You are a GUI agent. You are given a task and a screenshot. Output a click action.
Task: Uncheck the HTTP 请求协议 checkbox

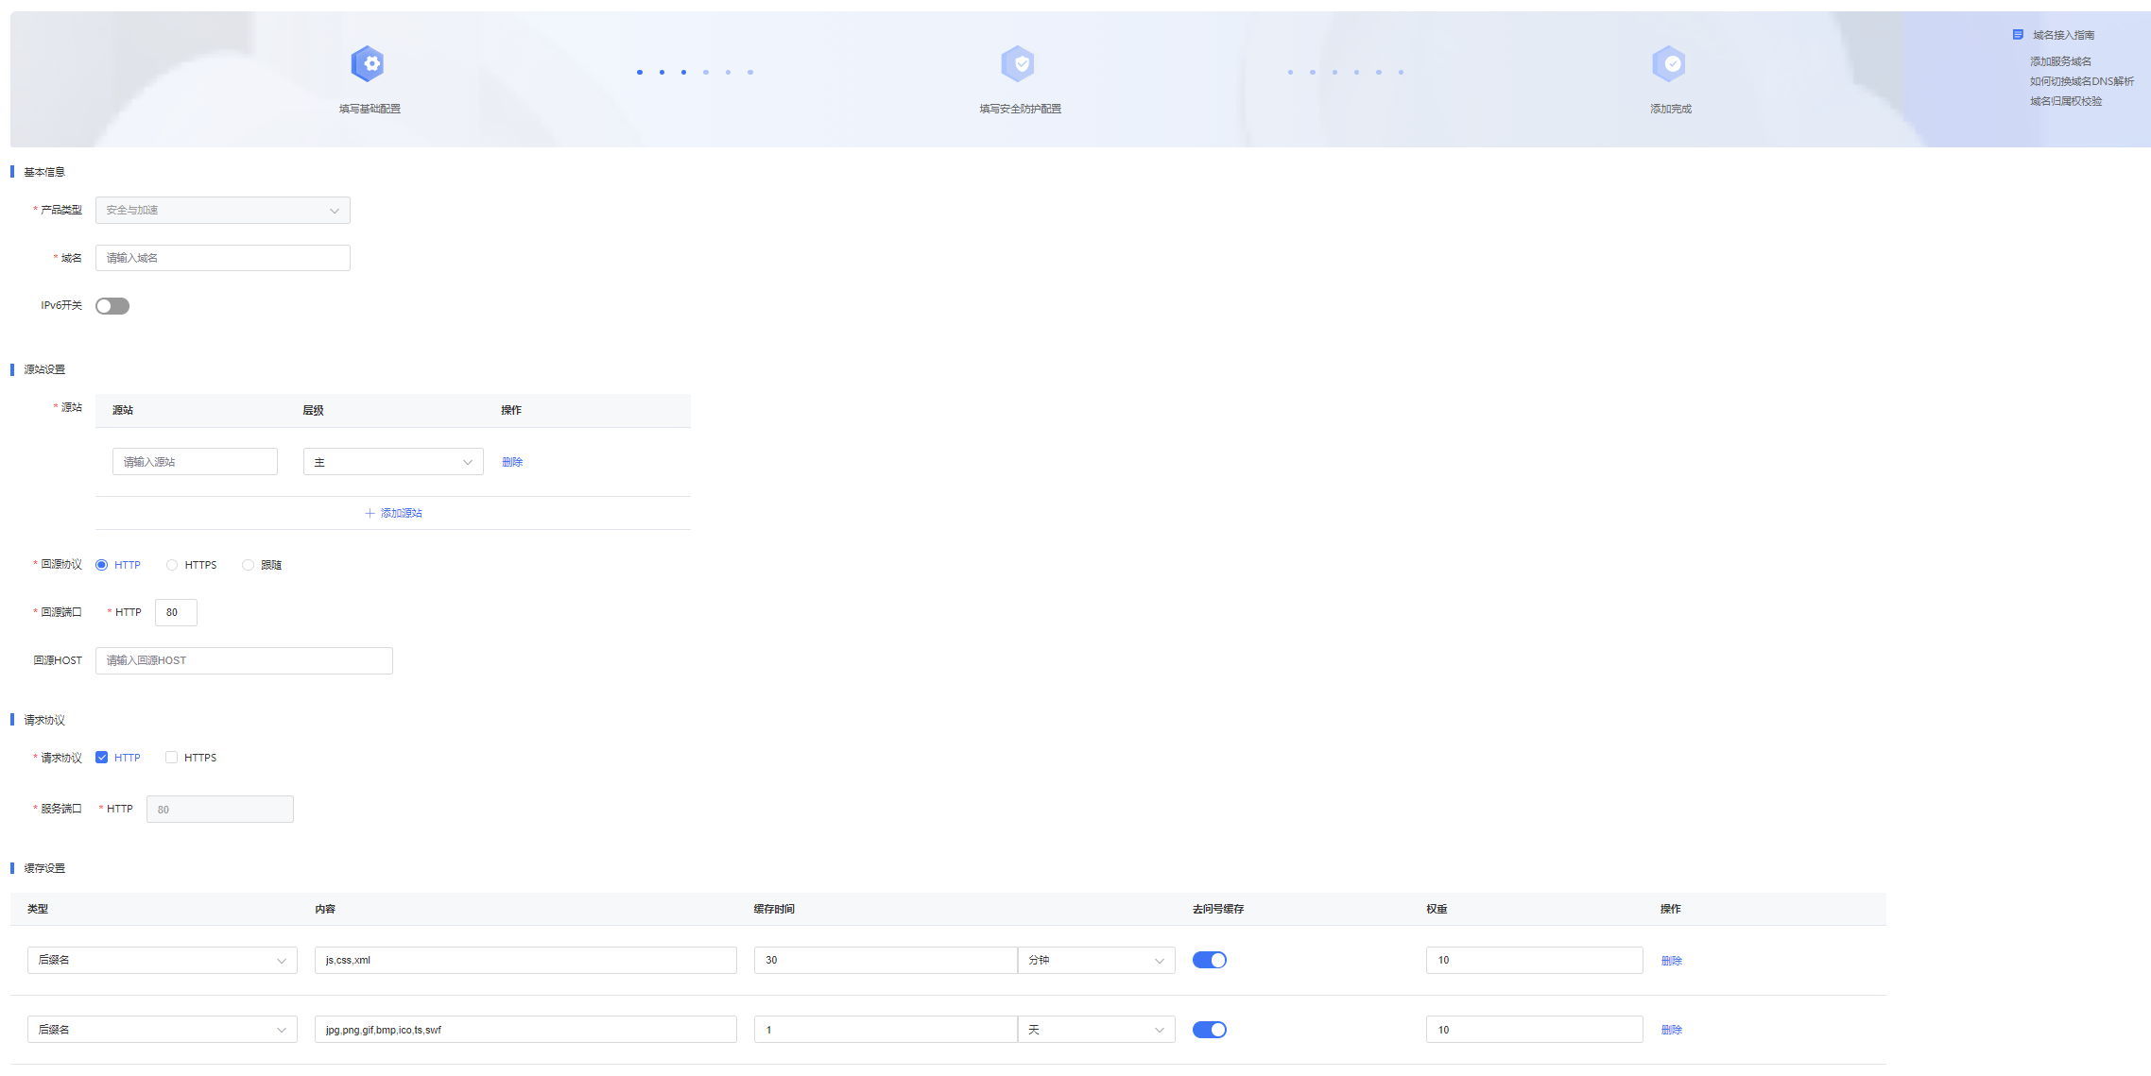pos(102,758)
